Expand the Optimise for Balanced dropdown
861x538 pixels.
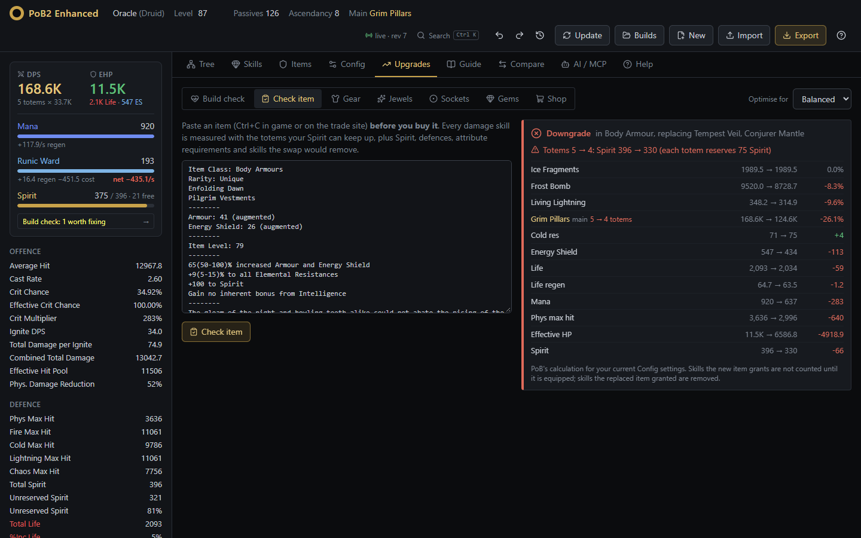822,99
